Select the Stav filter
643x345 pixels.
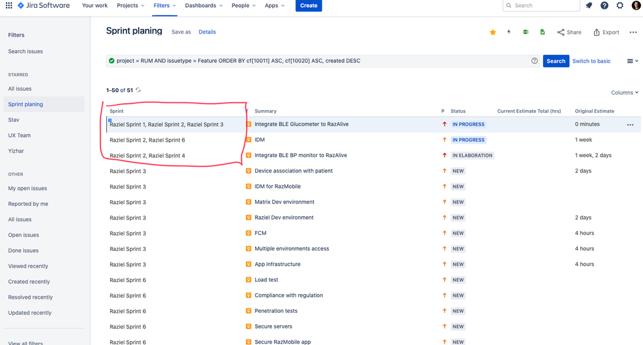coord(14,120)
